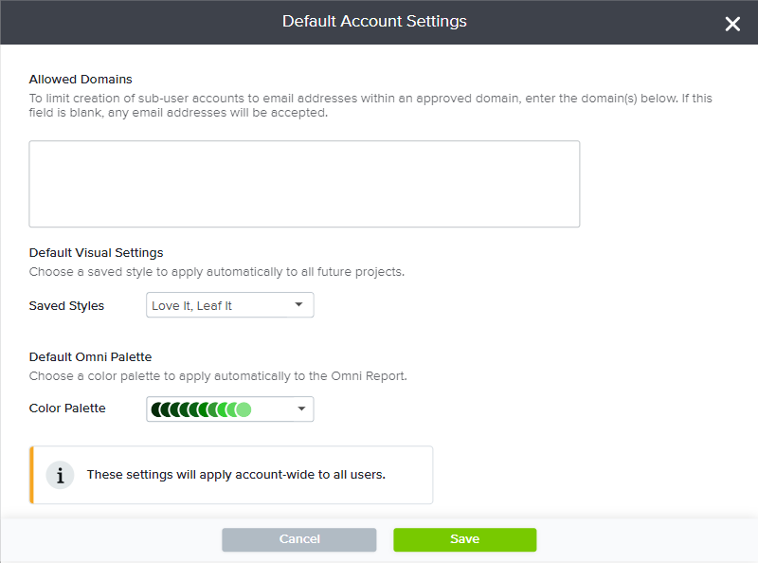This screenshot has width=758, height=563.
Task: Click the account-wide settings notice text
Action: pos(236,475)
